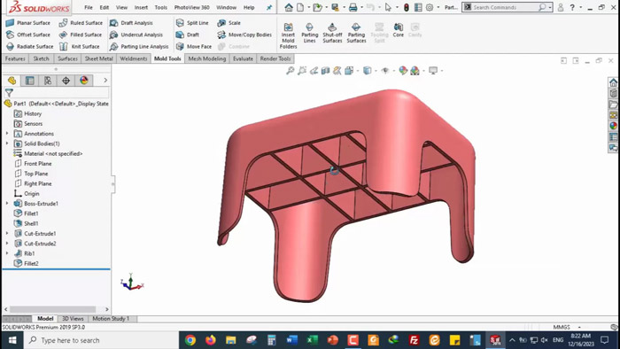Open the File menu
This screenshot has width=620, height=349.
89,7
